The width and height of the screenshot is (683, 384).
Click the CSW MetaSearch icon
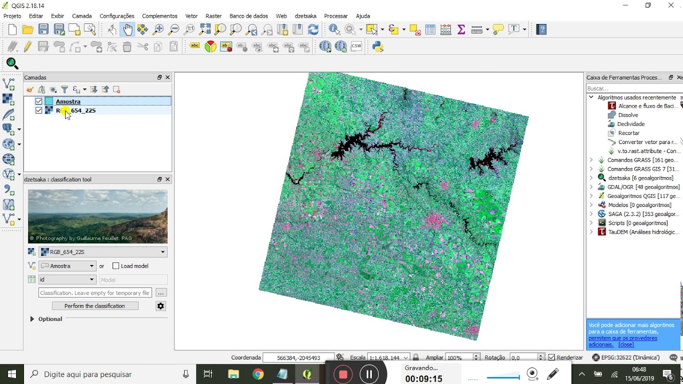click(x=356, y=47)
